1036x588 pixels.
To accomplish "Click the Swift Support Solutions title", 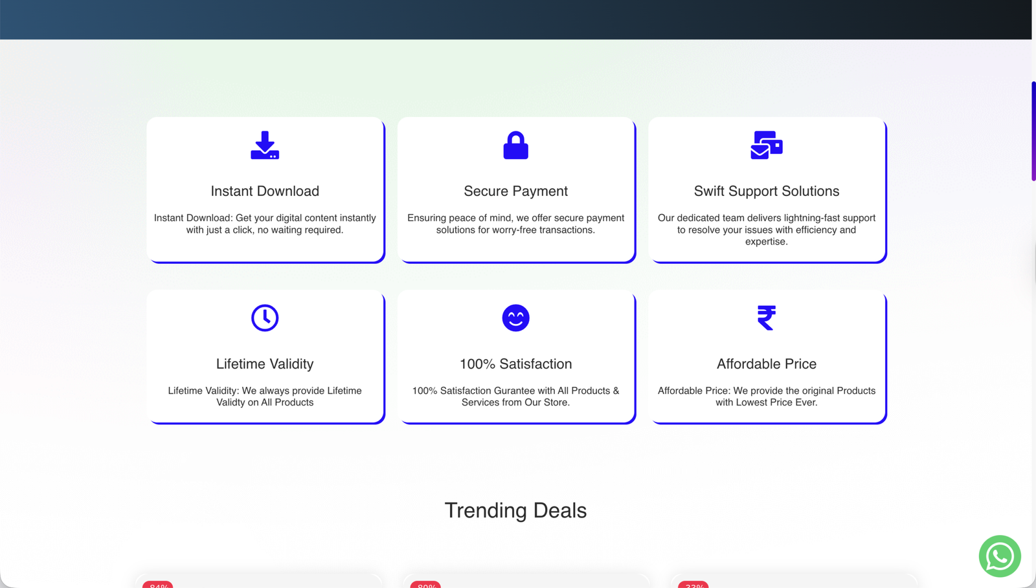I will click(766, 191).
